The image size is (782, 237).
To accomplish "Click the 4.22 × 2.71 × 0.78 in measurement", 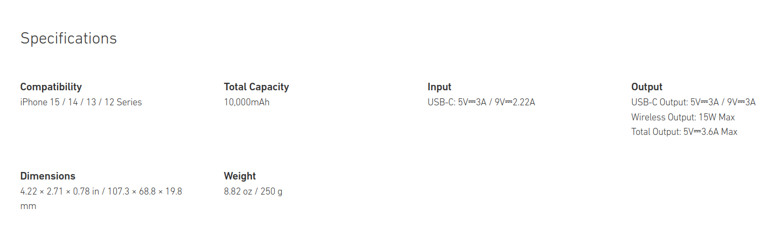I will point(59,191).
